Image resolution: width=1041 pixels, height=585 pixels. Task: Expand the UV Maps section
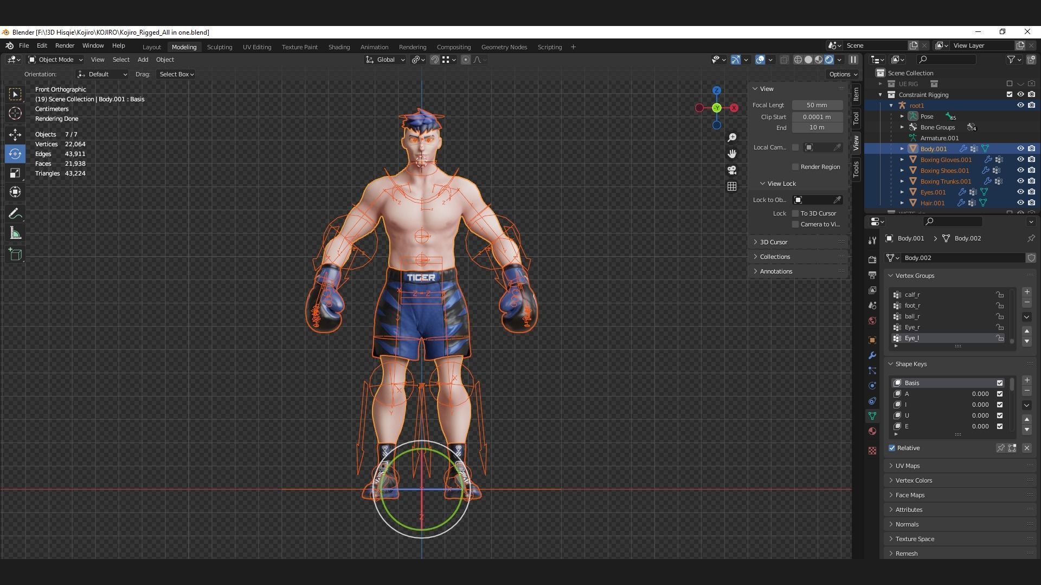tap(907, 466)
